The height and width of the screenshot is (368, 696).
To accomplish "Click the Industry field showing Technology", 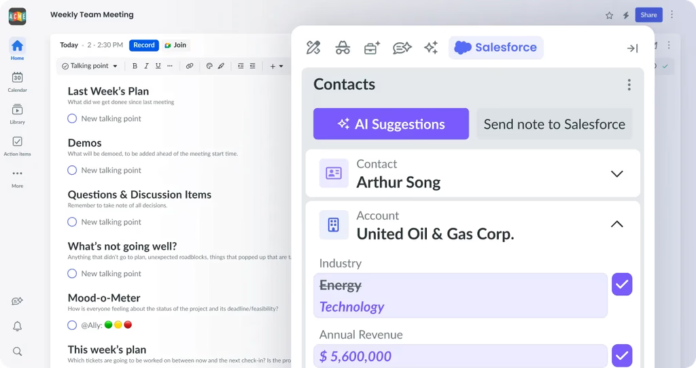I will (460, 295).
